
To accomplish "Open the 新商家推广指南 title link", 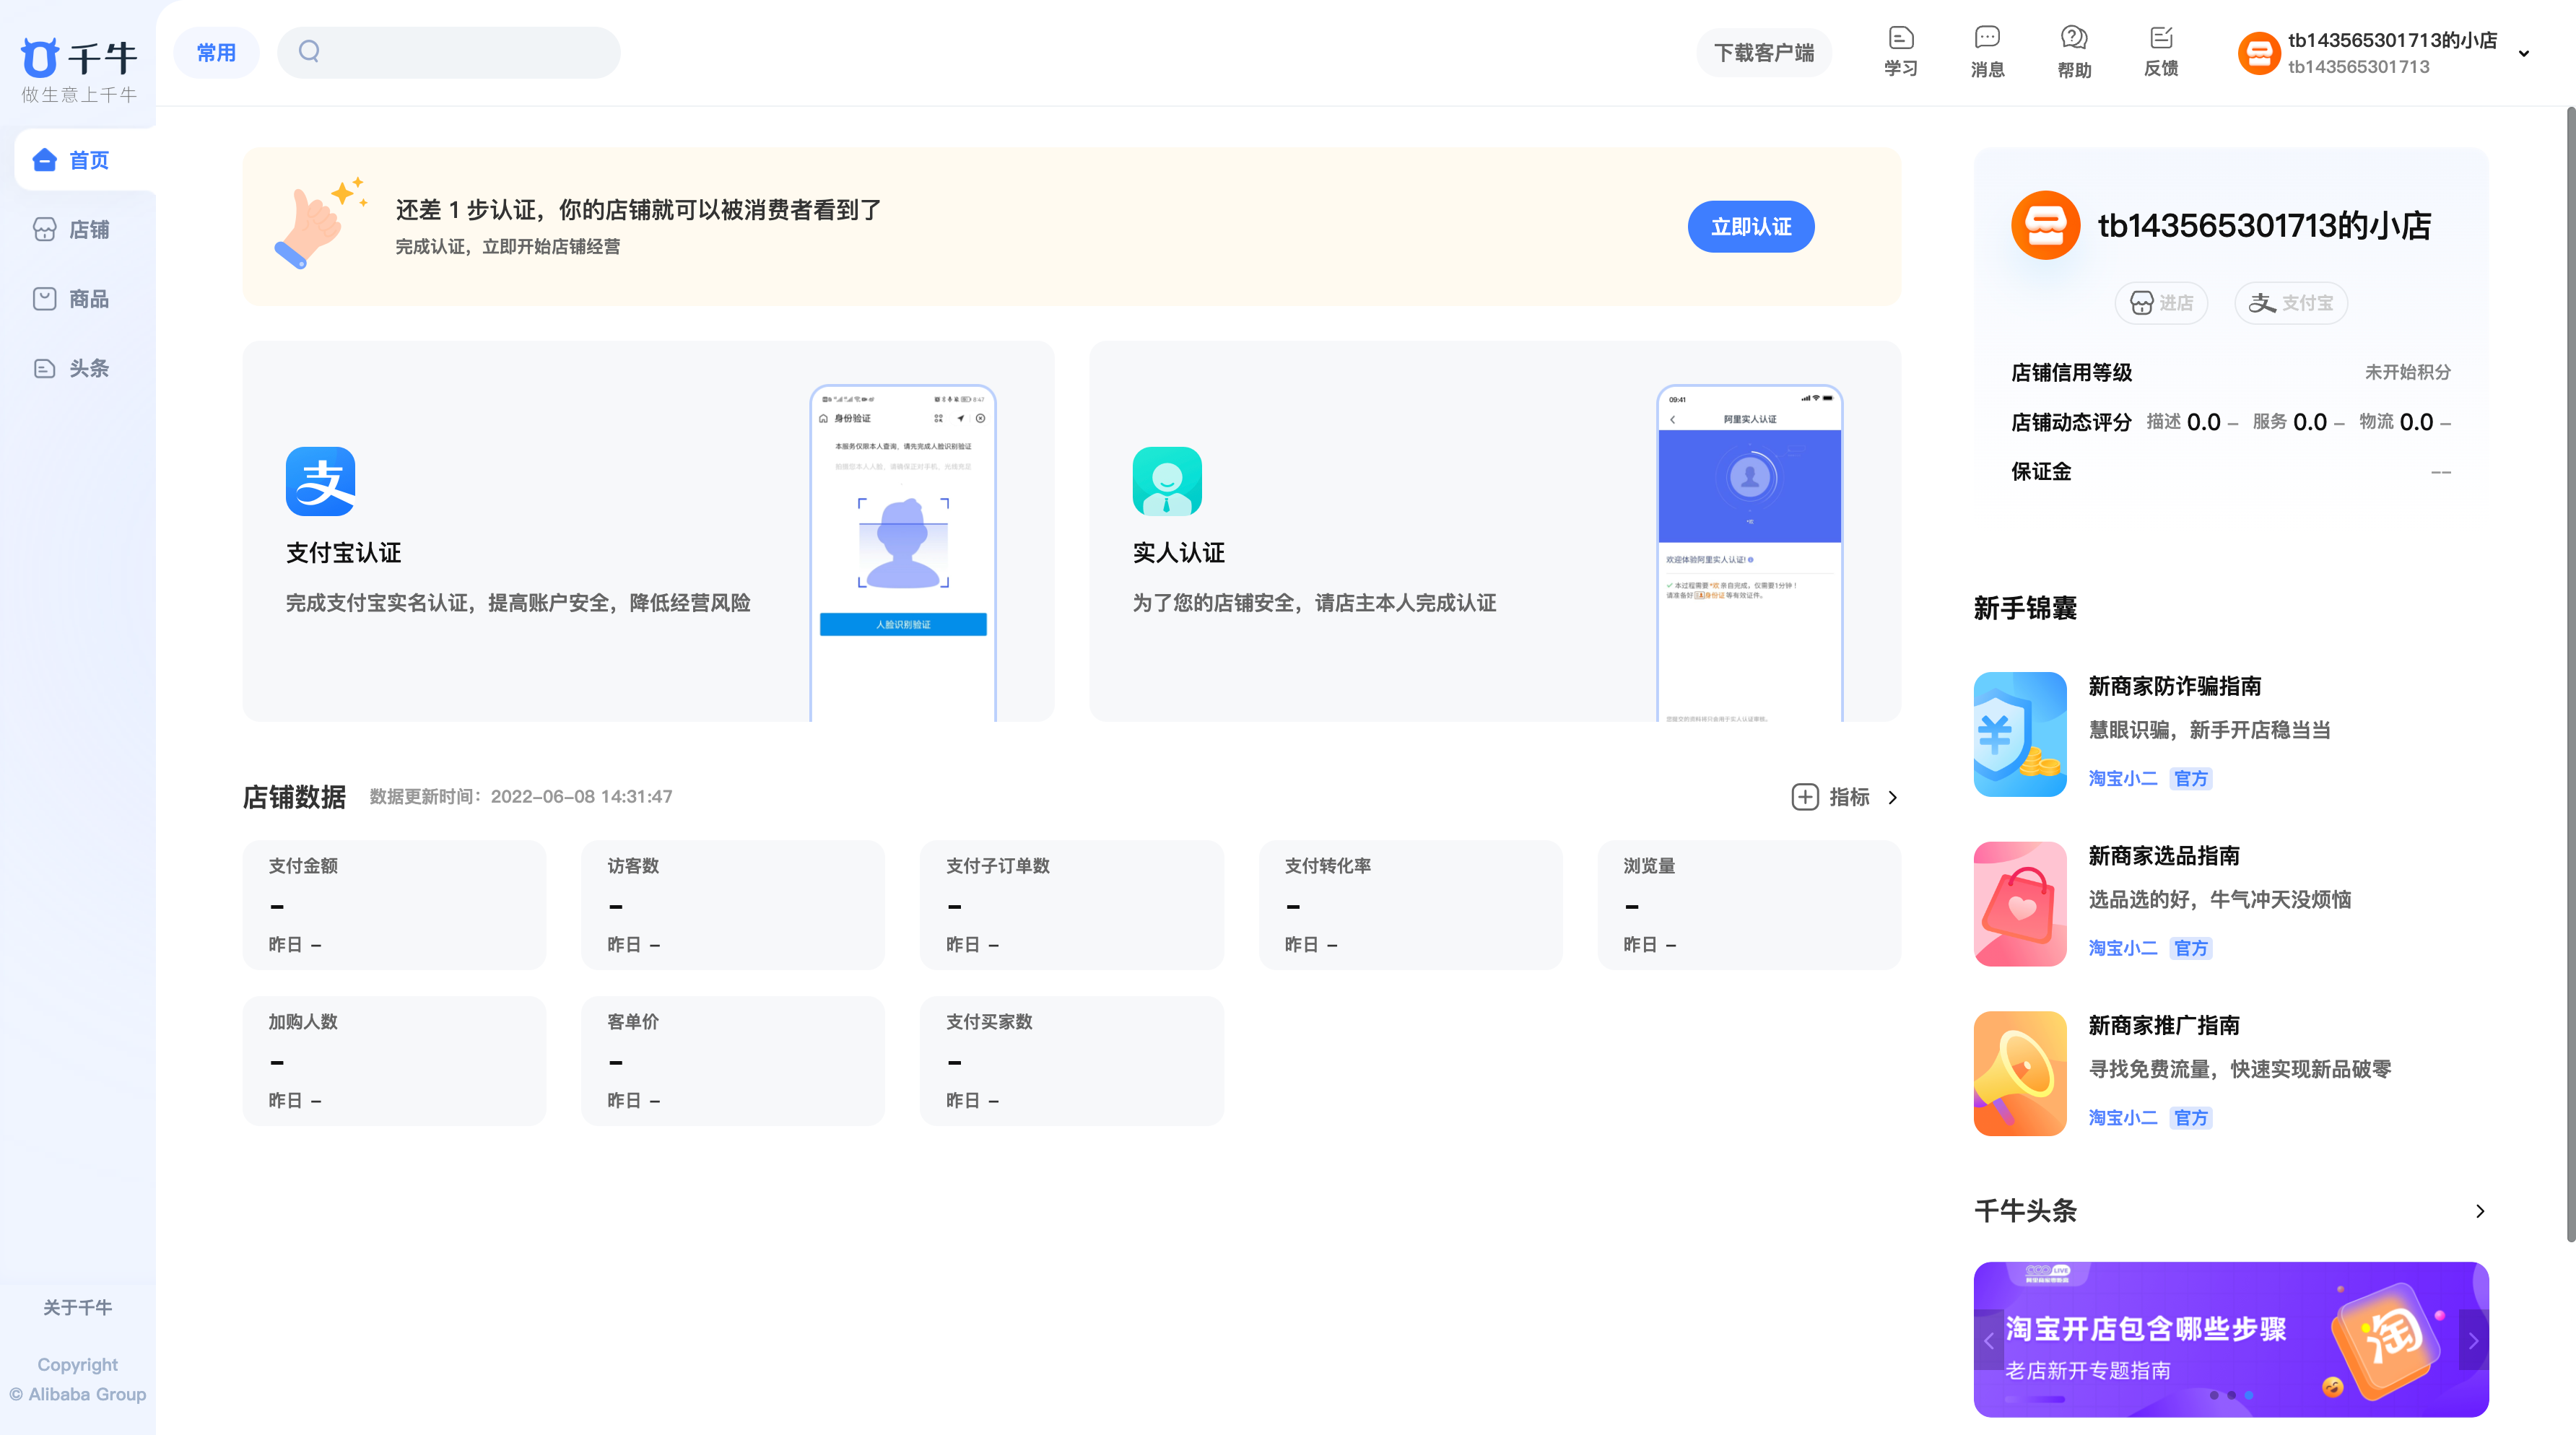I will pyautogui.click(x=2164, y=1025).
